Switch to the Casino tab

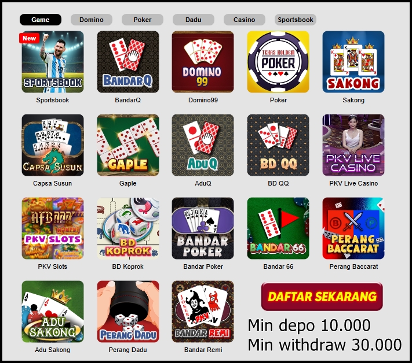click(x=245, y=20)
